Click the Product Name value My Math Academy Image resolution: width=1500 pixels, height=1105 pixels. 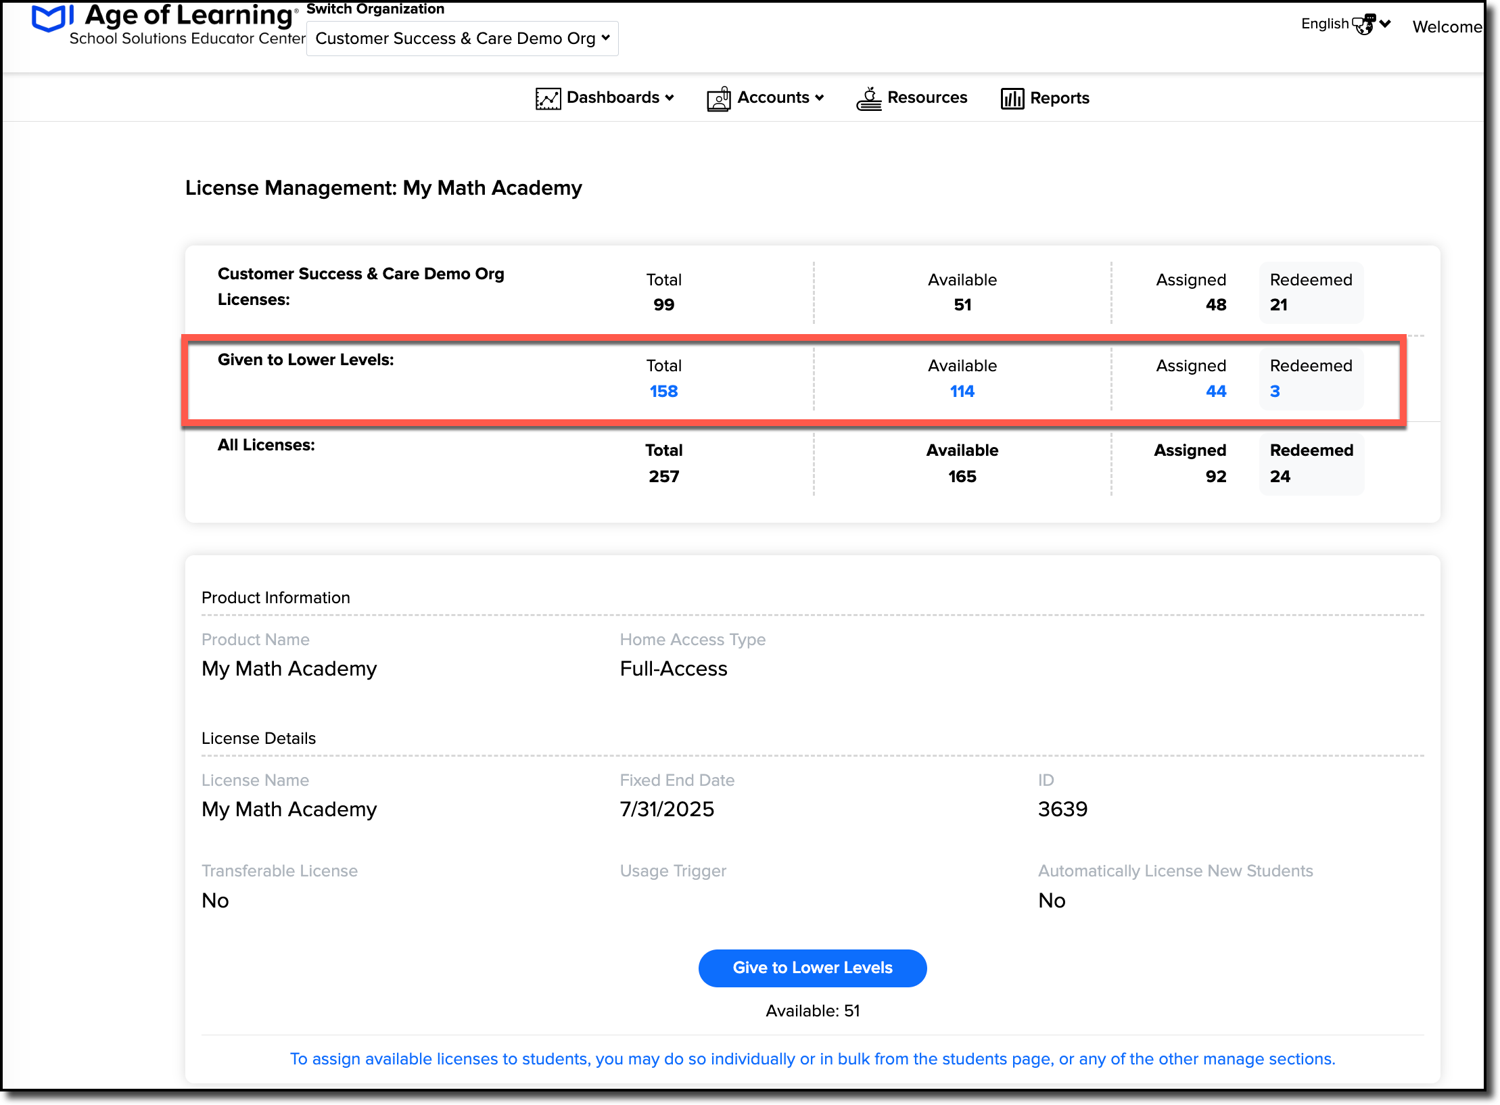coord(289,669)
